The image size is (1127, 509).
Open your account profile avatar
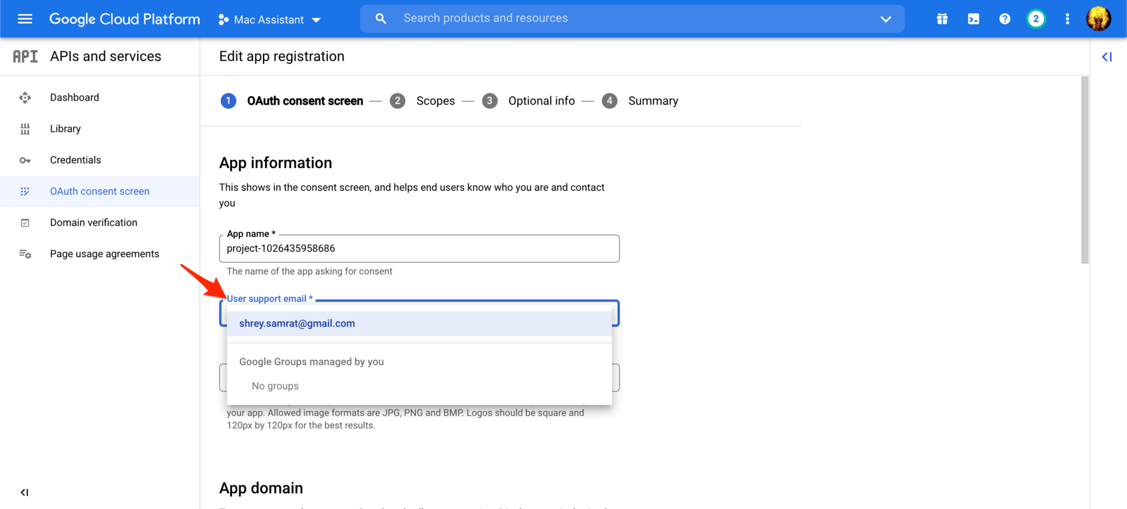[1098, 18]
